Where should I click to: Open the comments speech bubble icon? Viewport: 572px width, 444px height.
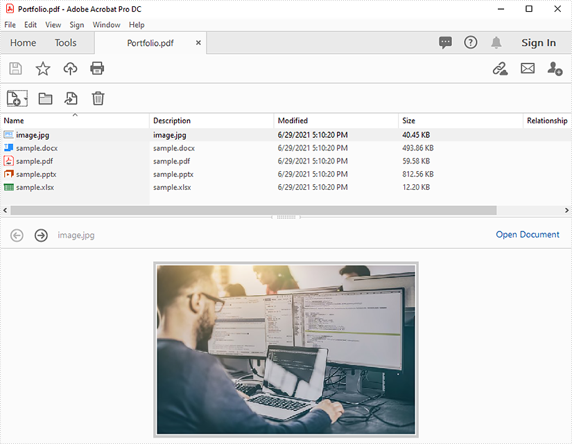click(445, 43)
